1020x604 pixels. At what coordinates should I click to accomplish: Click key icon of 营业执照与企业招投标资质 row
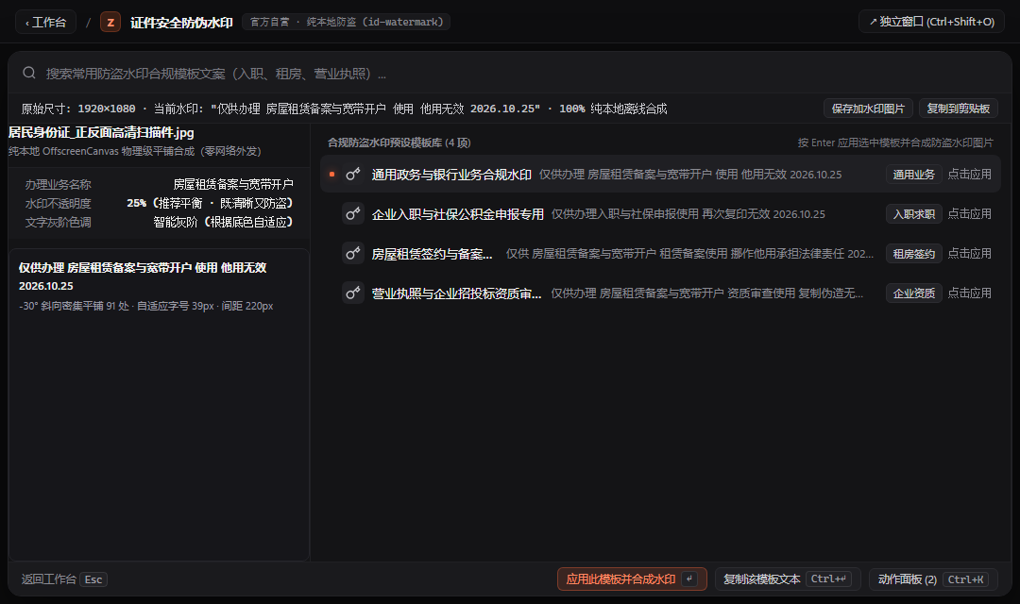pos(352,294)
